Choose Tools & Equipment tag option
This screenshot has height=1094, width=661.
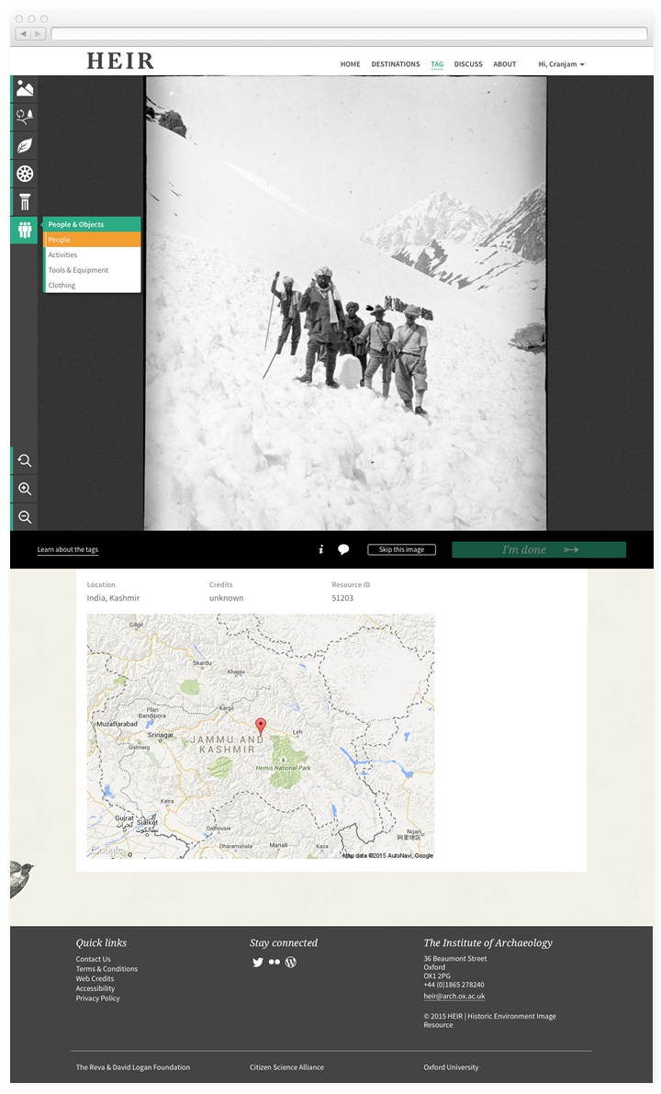[x=78, y=270]
